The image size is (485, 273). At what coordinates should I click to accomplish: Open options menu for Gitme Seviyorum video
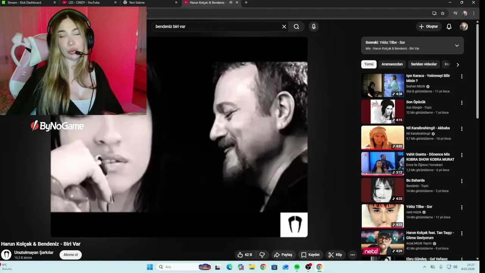[462, 234]
